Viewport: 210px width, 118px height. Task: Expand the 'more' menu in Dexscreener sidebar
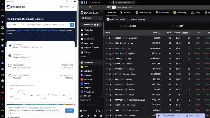83,57
